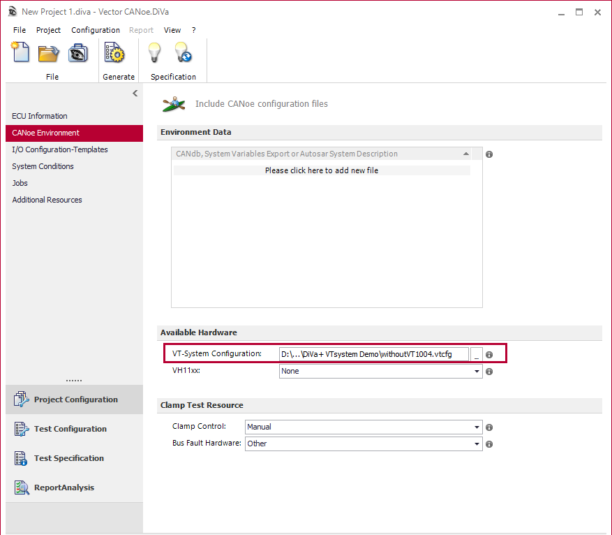Screen dimensions: 612x535
Task: Click the info icon next to Environment Data list
Action: (x=489, y=154)
